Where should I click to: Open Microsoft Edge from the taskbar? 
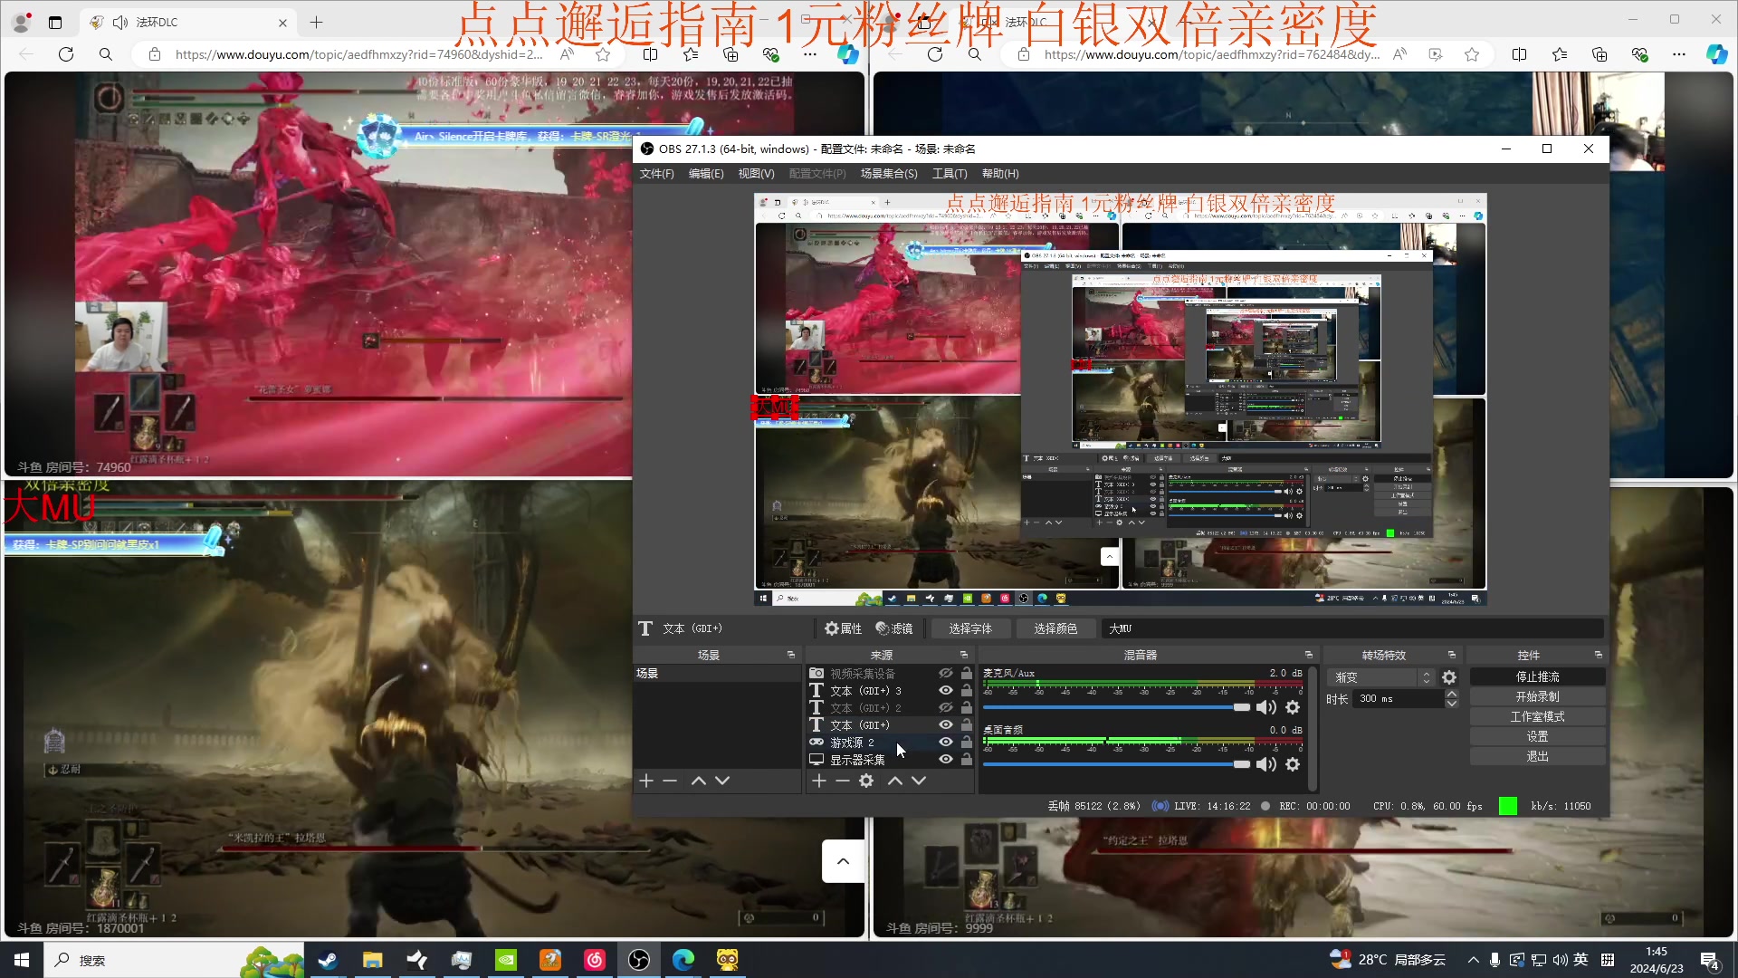point(683,960)
